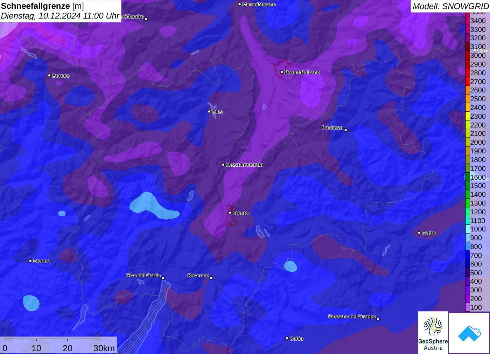Click the legend value '1200'
Screen dimensions: 490x354
click(x=478, y=212)
